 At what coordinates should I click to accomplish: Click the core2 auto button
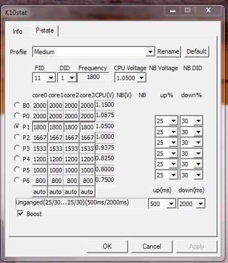point(71,192)
